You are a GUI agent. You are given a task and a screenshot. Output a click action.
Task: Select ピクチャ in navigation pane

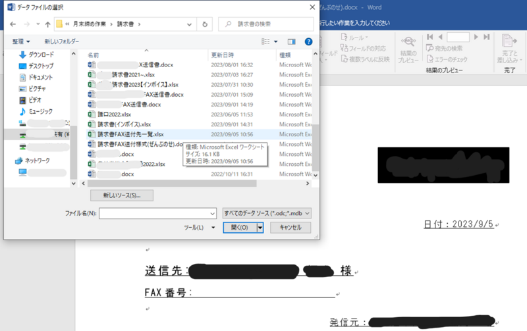pyautogui.click(x=32, y=89)
